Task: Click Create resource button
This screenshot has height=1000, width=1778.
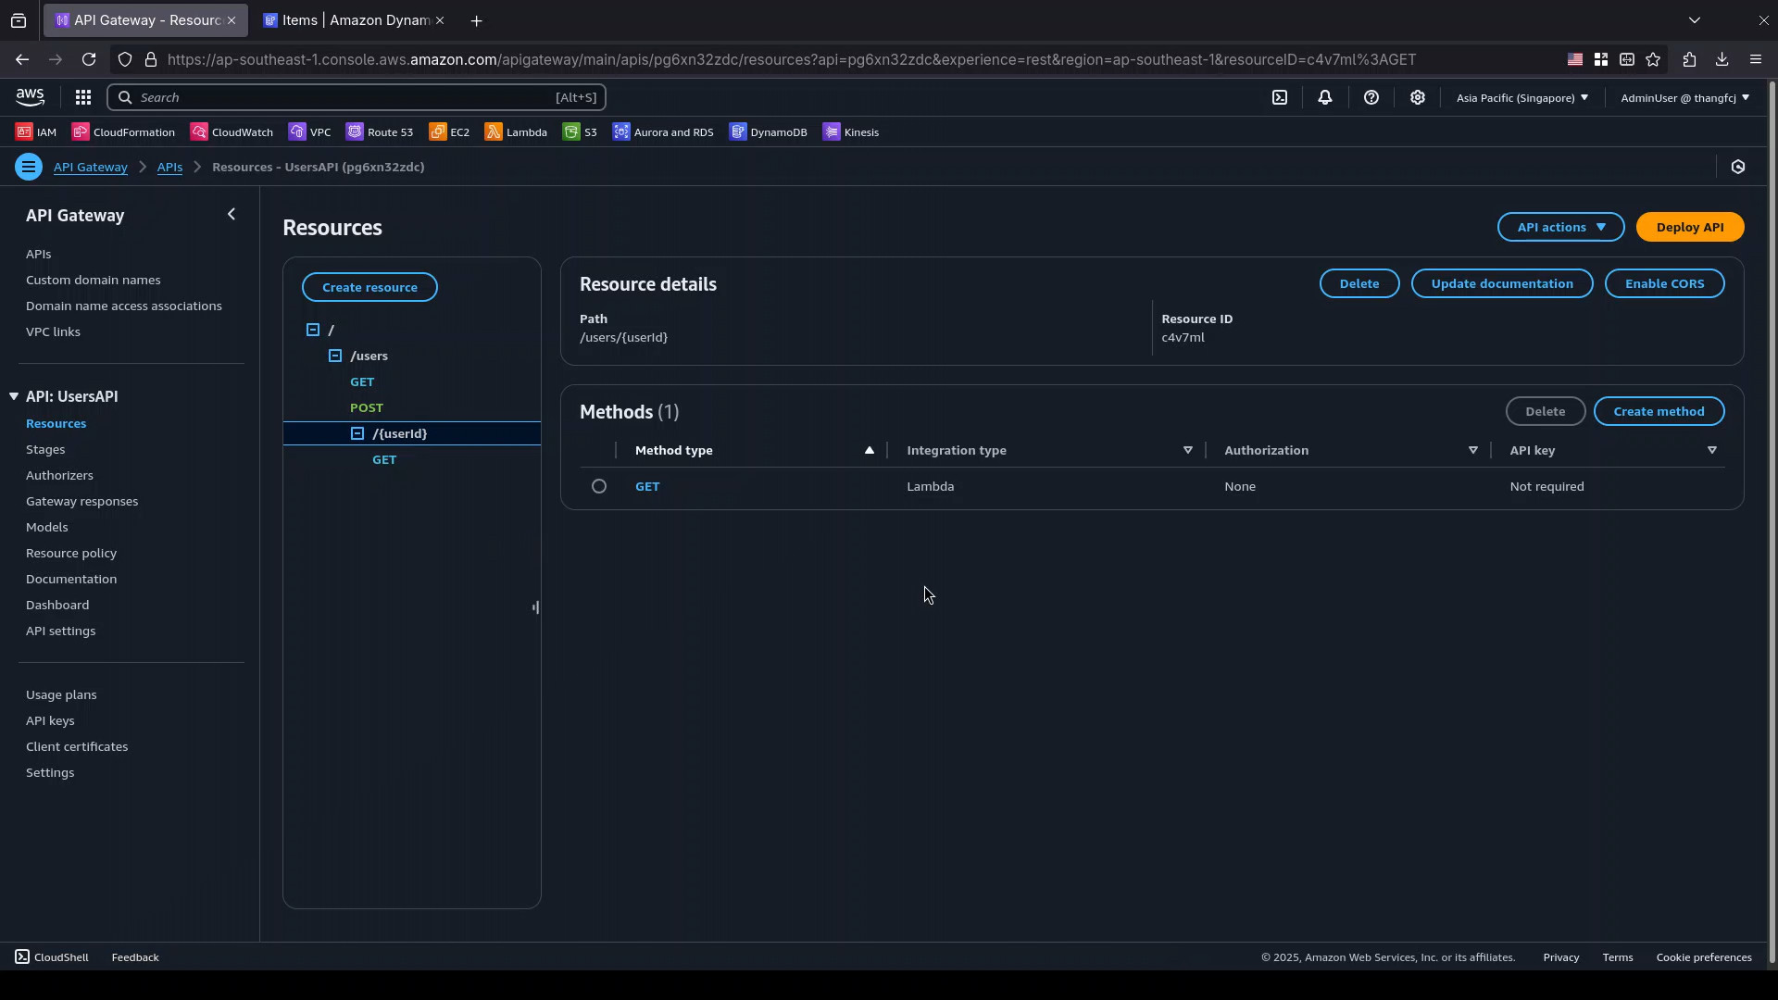Action: [x=369, y=287]
